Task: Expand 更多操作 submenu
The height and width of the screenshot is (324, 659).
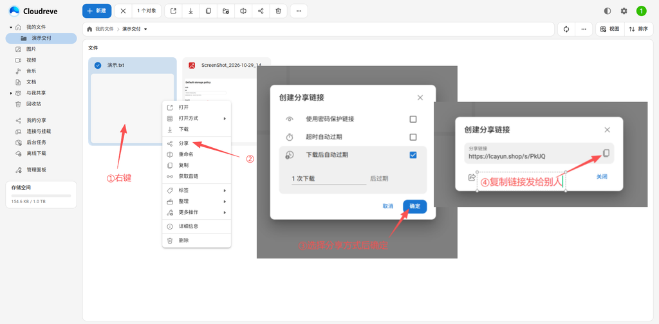Action: click(197, 212)
